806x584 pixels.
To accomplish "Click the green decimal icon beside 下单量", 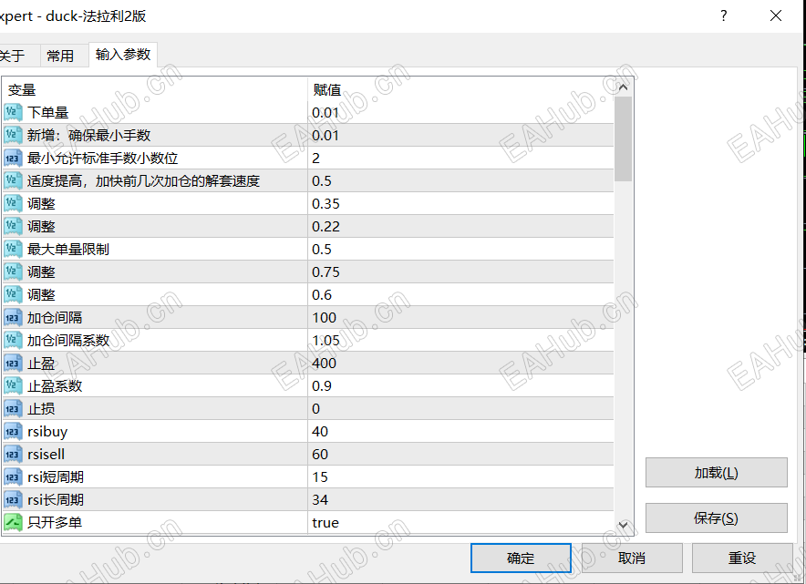I will pyautogui.click(x=13, y=111).
